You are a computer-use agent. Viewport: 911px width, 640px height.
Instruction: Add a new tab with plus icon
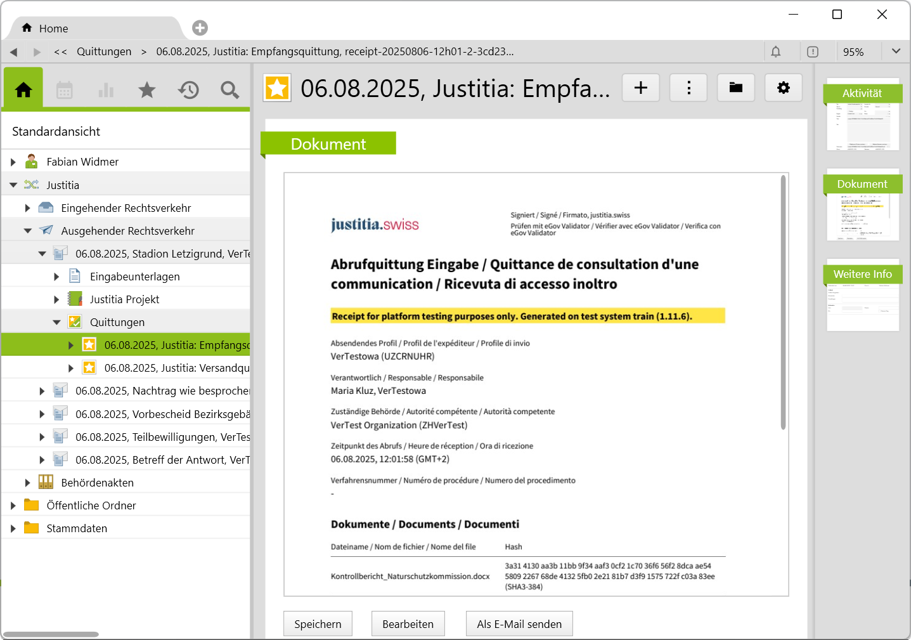coord(200,28)
